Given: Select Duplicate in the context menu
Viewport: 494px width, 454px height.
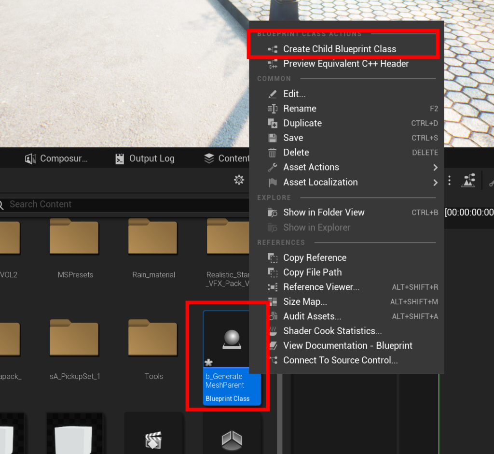Looking at the screenshot, I should (346, 123).
